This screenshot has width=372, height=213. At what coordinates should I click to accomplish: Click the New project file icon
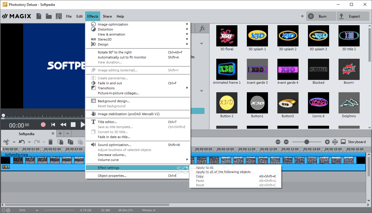tap(39, 16)
